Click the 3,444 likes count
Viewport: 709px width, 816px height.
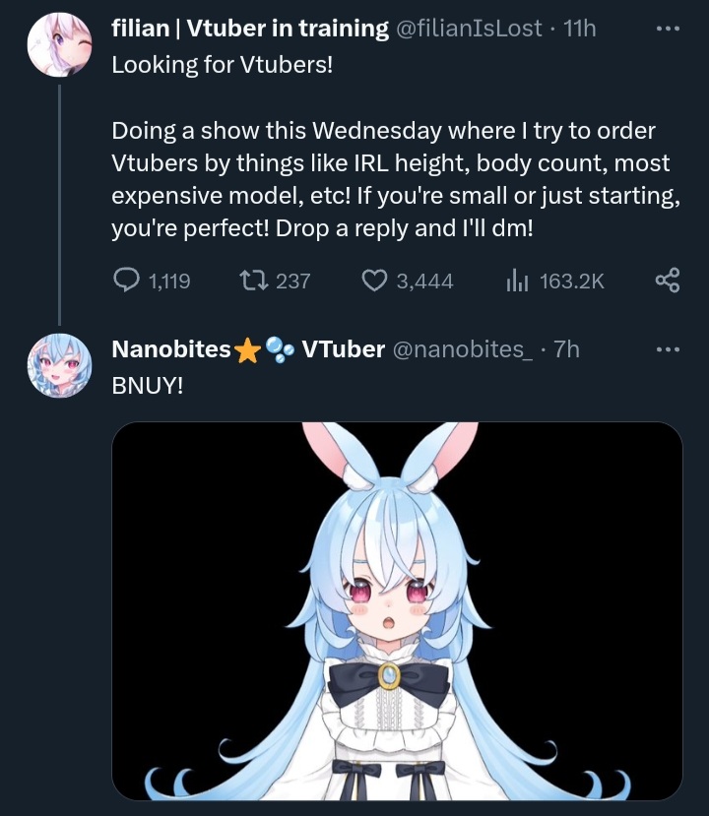[424, 281]
